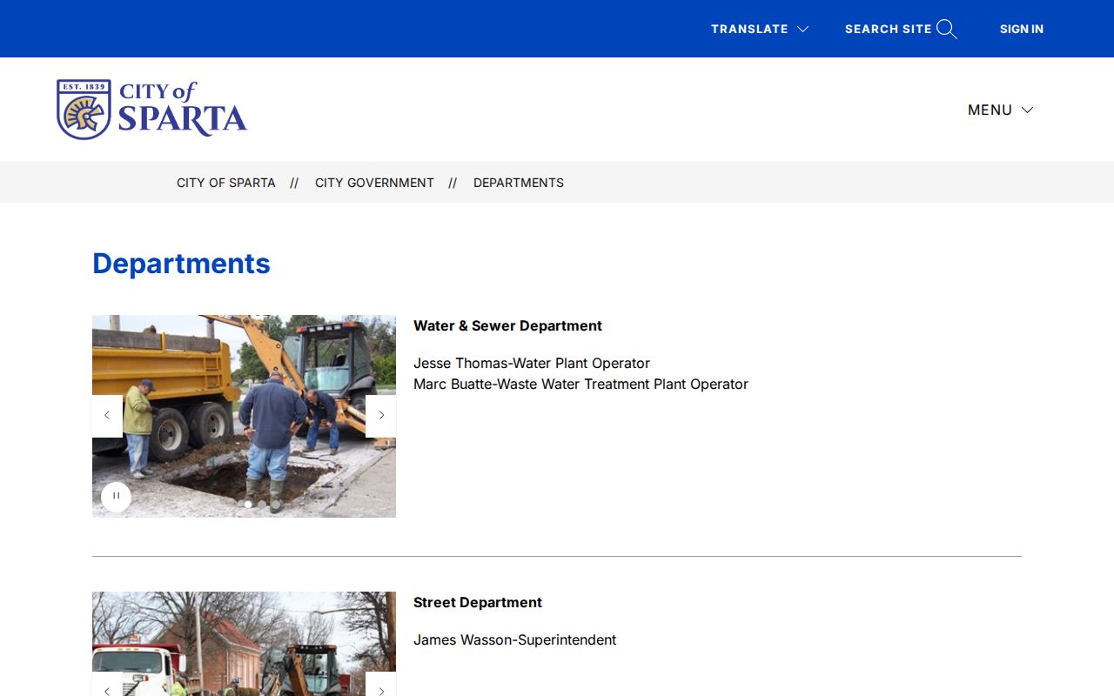Click the search magnifier icon
The width and height of the screenshot is (1114, 696).
(x=947, y=30)
